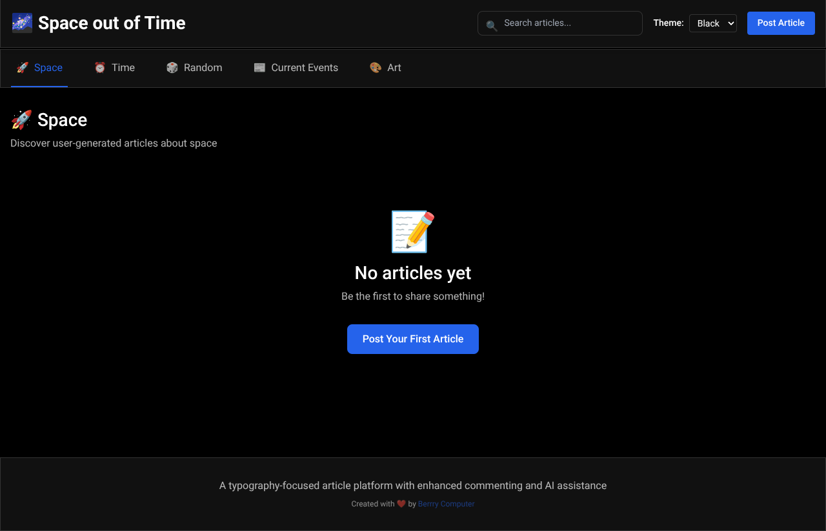Select the Current Events tab label

(x=305, y=68)
